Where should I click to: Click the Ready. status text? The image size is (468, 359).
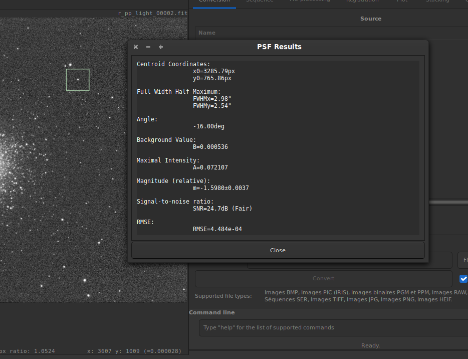[x=370, y=345]
